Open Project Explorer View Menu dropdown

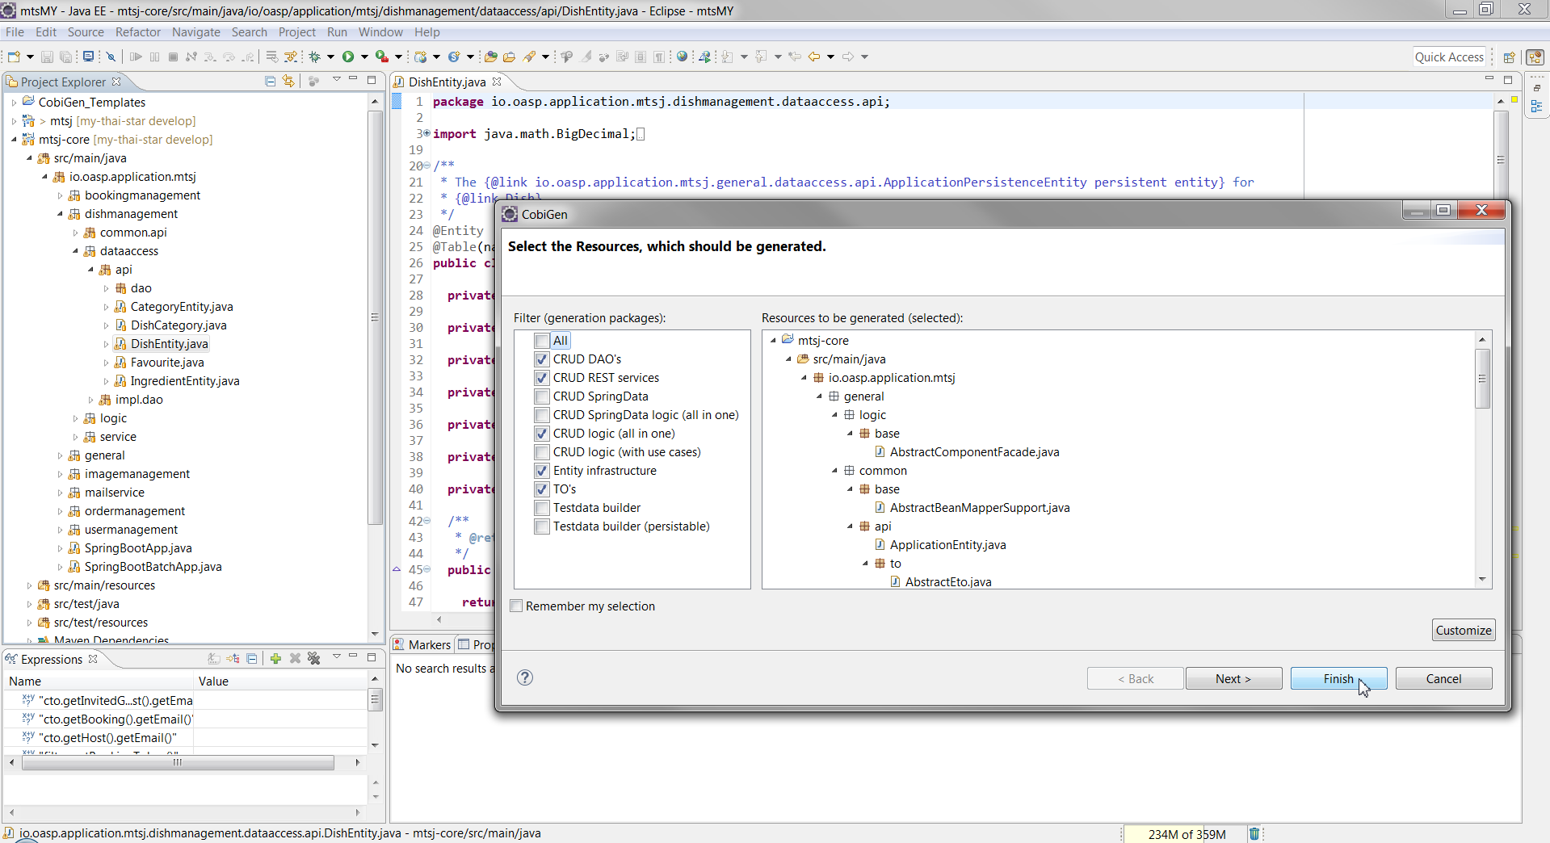[336, 80]
